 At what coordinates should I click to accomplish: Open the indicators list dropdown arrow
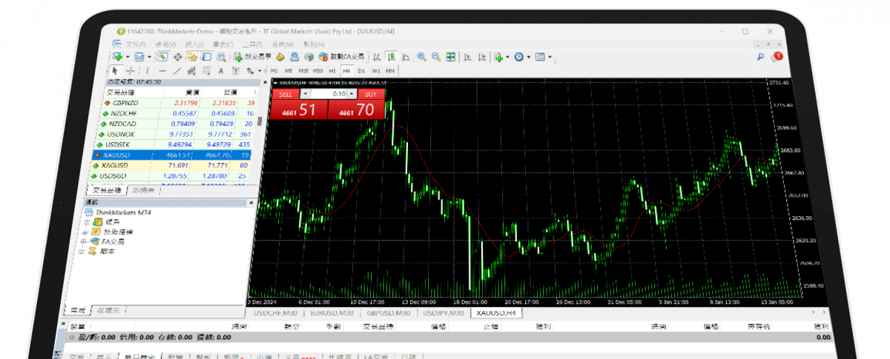(x=509, y=57)
